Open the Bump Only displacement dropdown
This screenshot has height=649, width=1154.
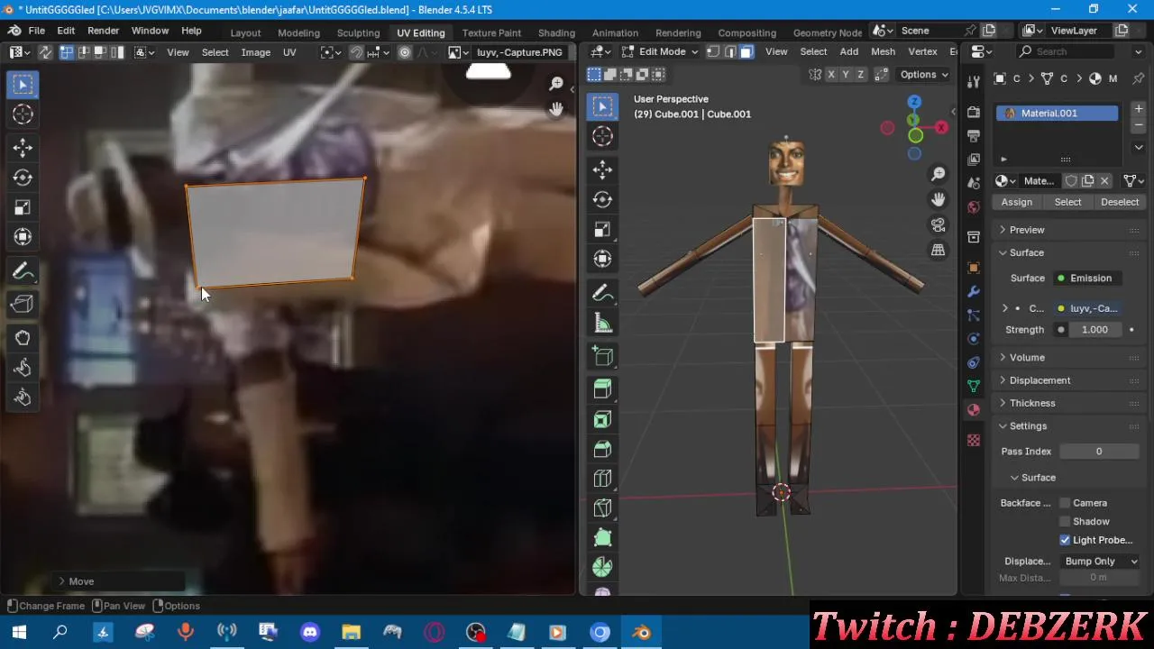click(1100, 561)
